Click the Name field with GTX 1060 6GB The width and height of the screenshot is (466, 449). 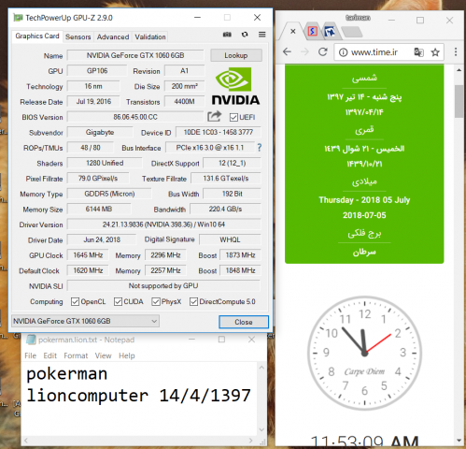coord(135,55)
